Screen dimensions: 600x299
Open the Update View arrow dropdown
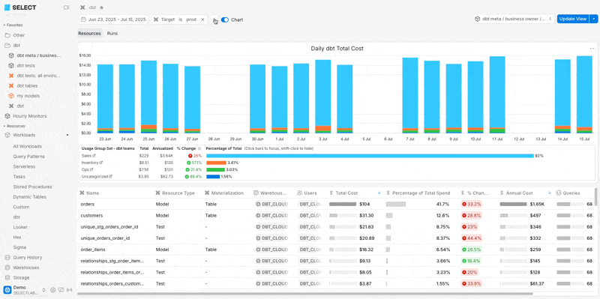coord(593,19)
